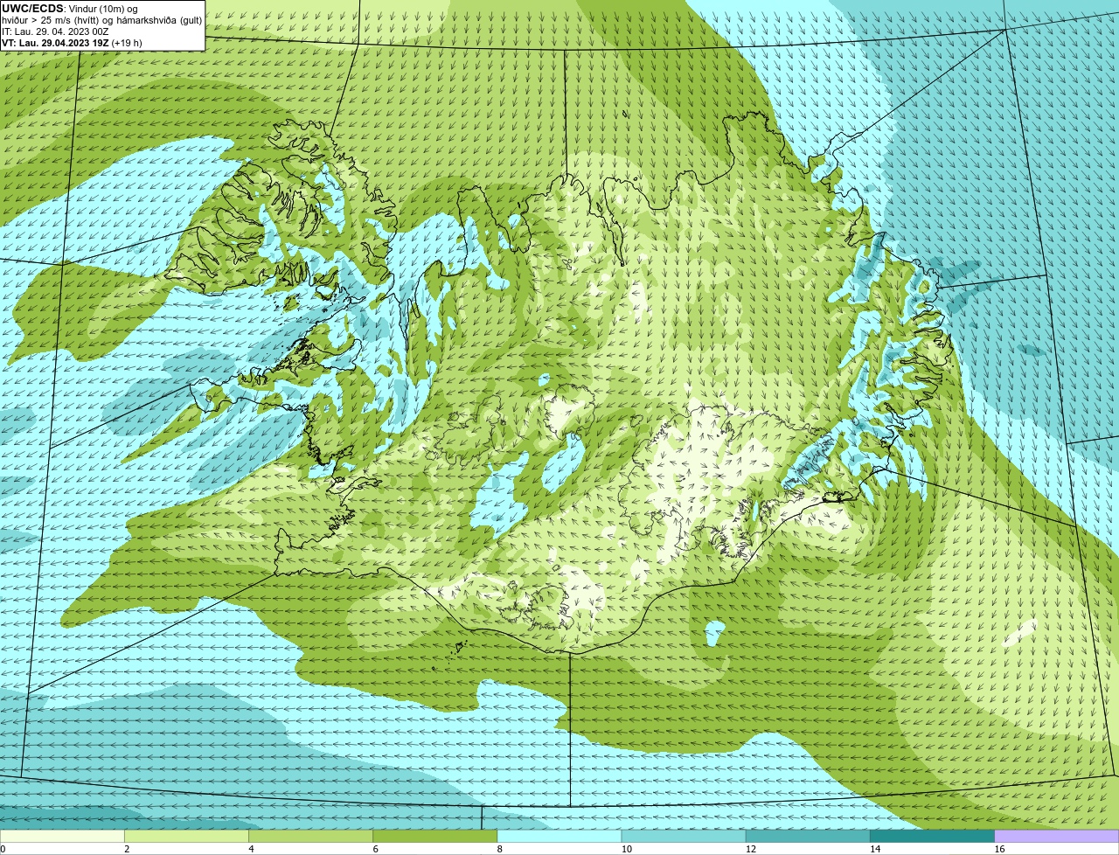Click the medium teal 12–14 legend swatch
The width and height of the screenshot is (1119, 855).
(808, 836)
